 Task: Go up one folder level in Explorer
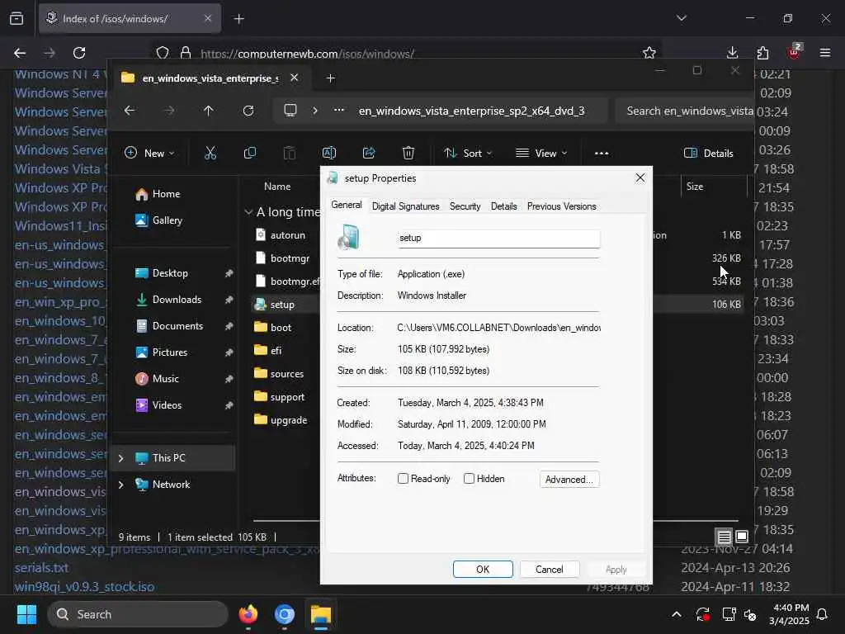(x=208, y=111)
